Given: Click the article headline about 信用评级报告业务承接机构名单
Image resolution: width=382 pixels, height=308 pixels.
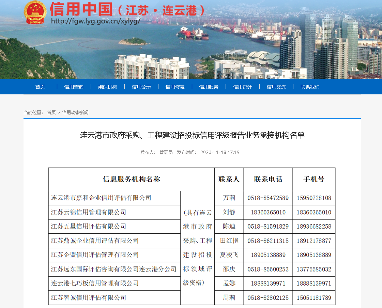Looking at the screenshot, I should click(x=192, y=135).
